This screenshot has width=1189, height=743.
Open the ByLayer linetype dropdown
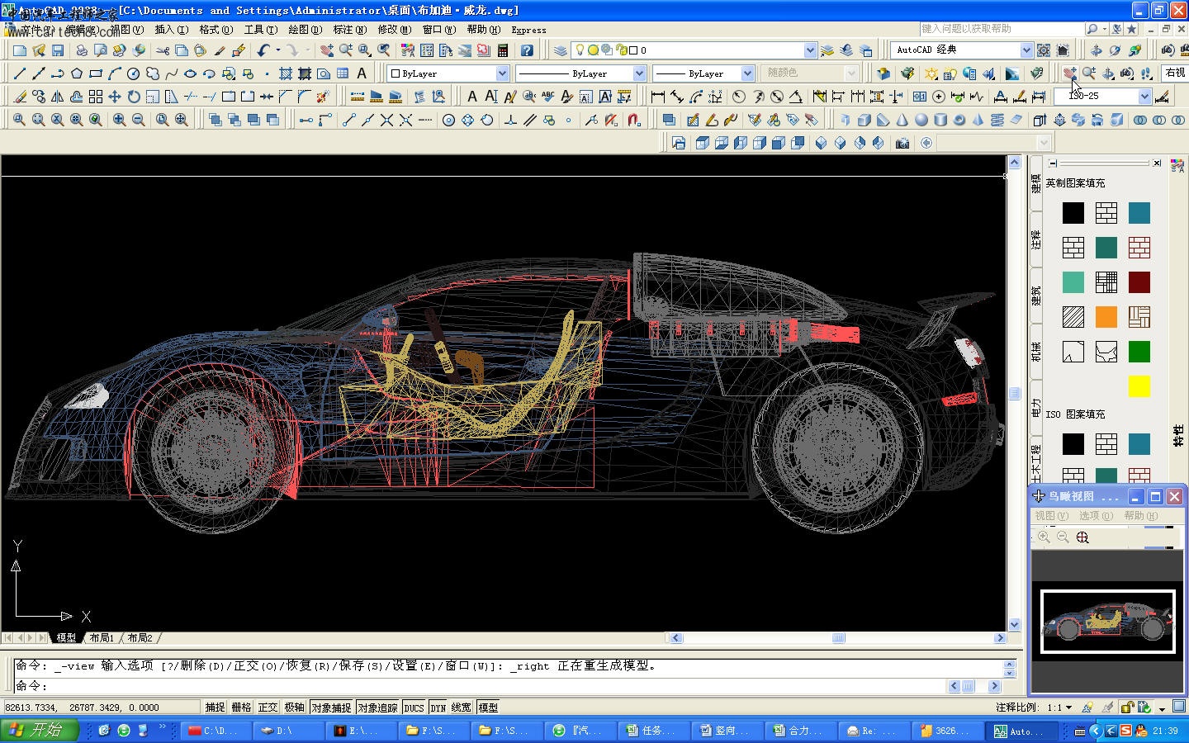point(639,73)
